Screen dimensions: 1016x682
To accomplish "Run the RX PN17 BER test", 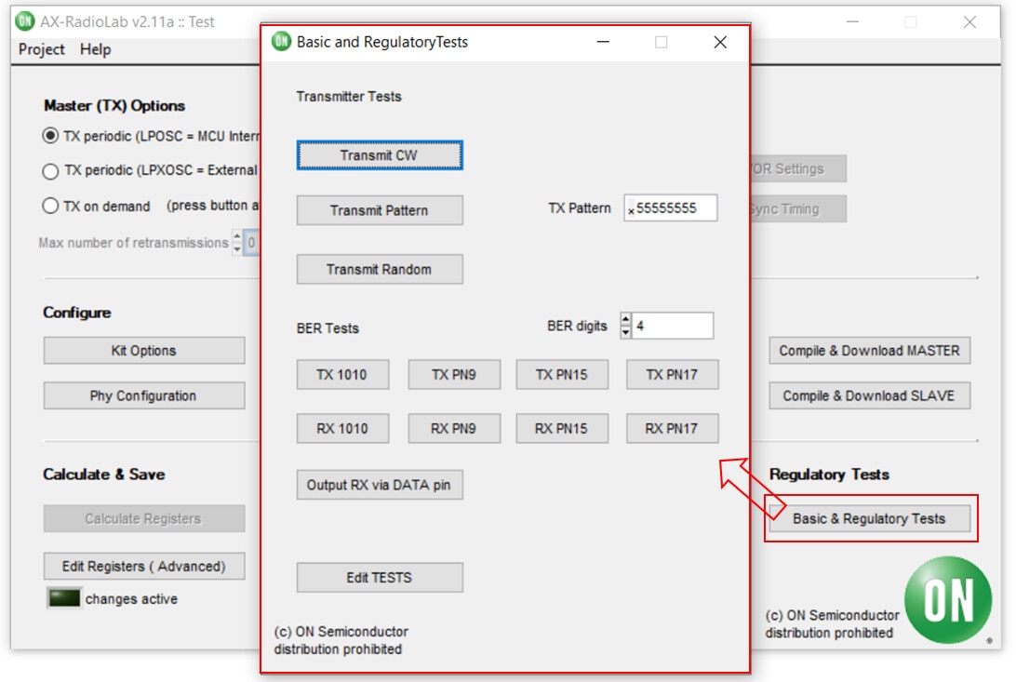I will 672,429.
